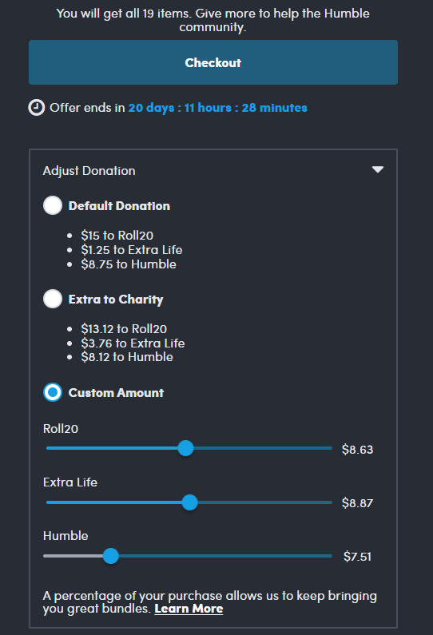Click the Checkout button

click(213, 62)
